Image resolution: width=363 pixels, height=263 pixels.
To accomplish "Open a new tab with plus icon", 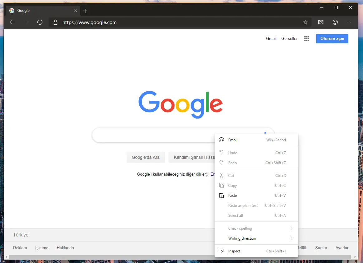I will (85, 11).
